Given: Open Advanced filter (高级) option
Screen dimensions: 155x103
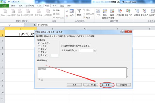Looking at the screenshot, I should pos(87,18).
